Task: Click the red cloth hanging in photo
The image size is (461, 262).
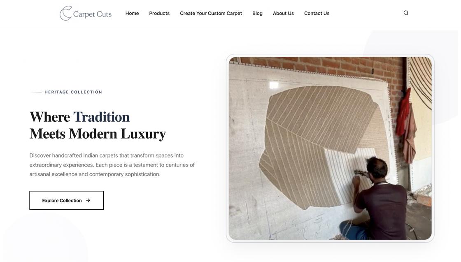Action: [x=403, y=113]
